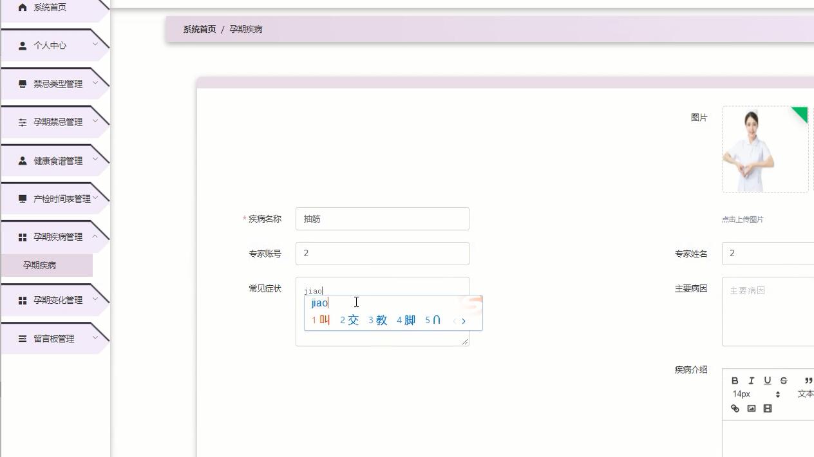Viewport: 814px width, 457px height.
Task: Open the 文本 format dropdown
Action: click(x=805, y=394)
